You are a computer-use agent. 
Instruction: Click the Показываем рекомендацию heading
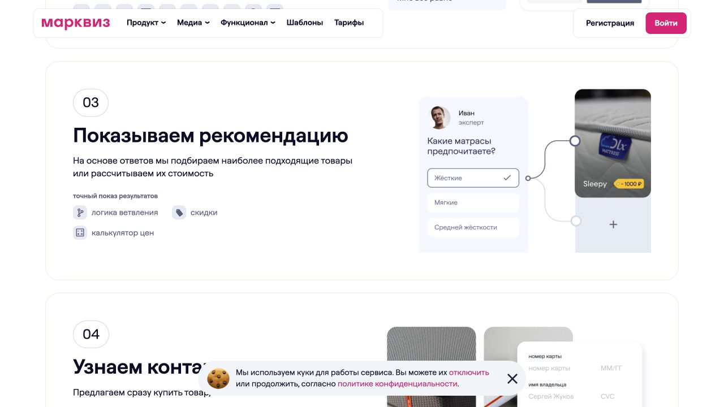(210, 136)
